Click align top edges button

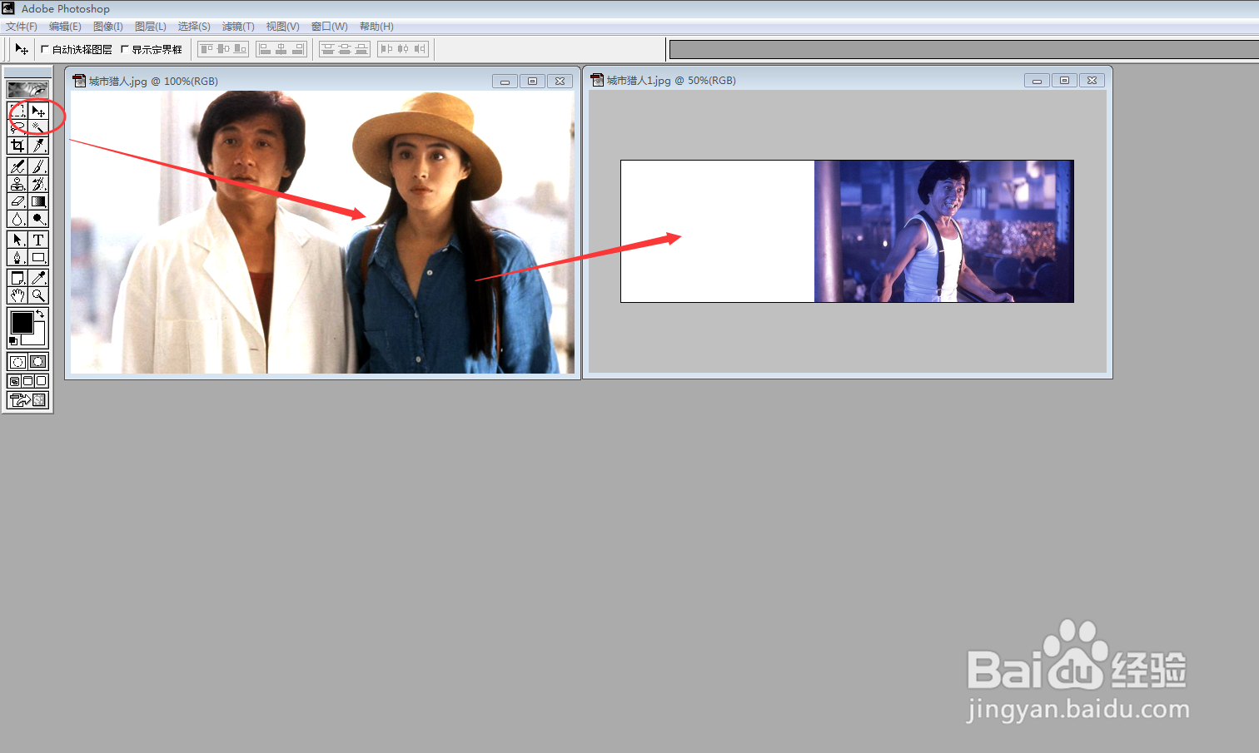207,49
